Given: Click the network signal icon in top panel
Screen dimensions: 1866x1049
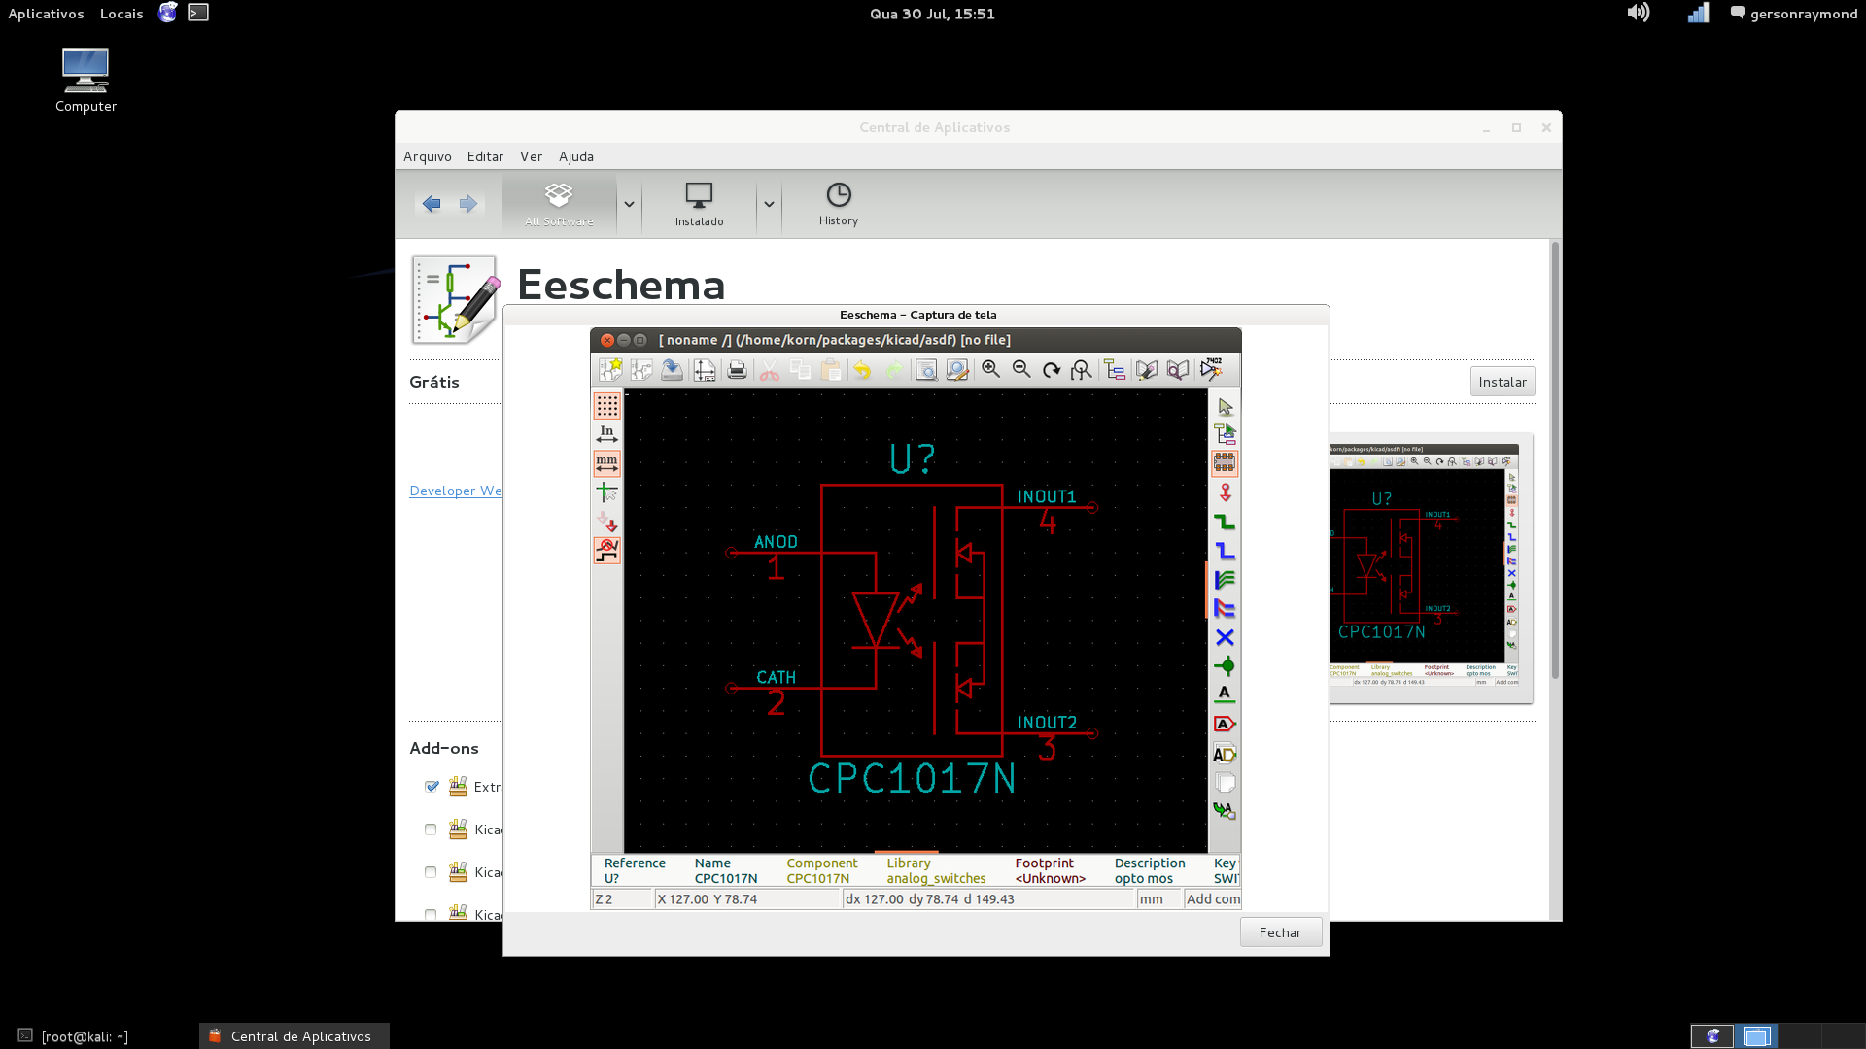Looking at the screenshot, I should 1698,13.
